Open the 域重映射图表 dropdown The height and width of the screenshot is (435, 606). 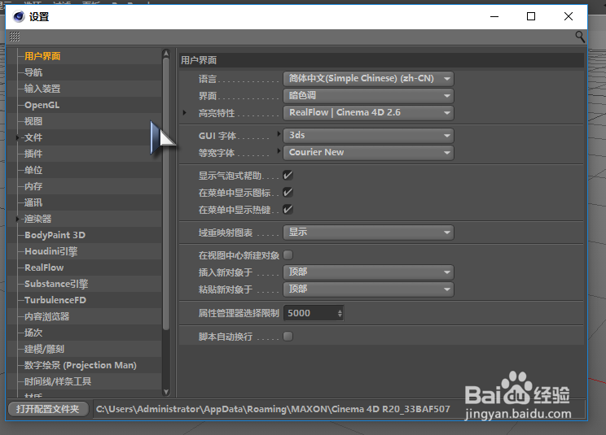click(368, 233)
